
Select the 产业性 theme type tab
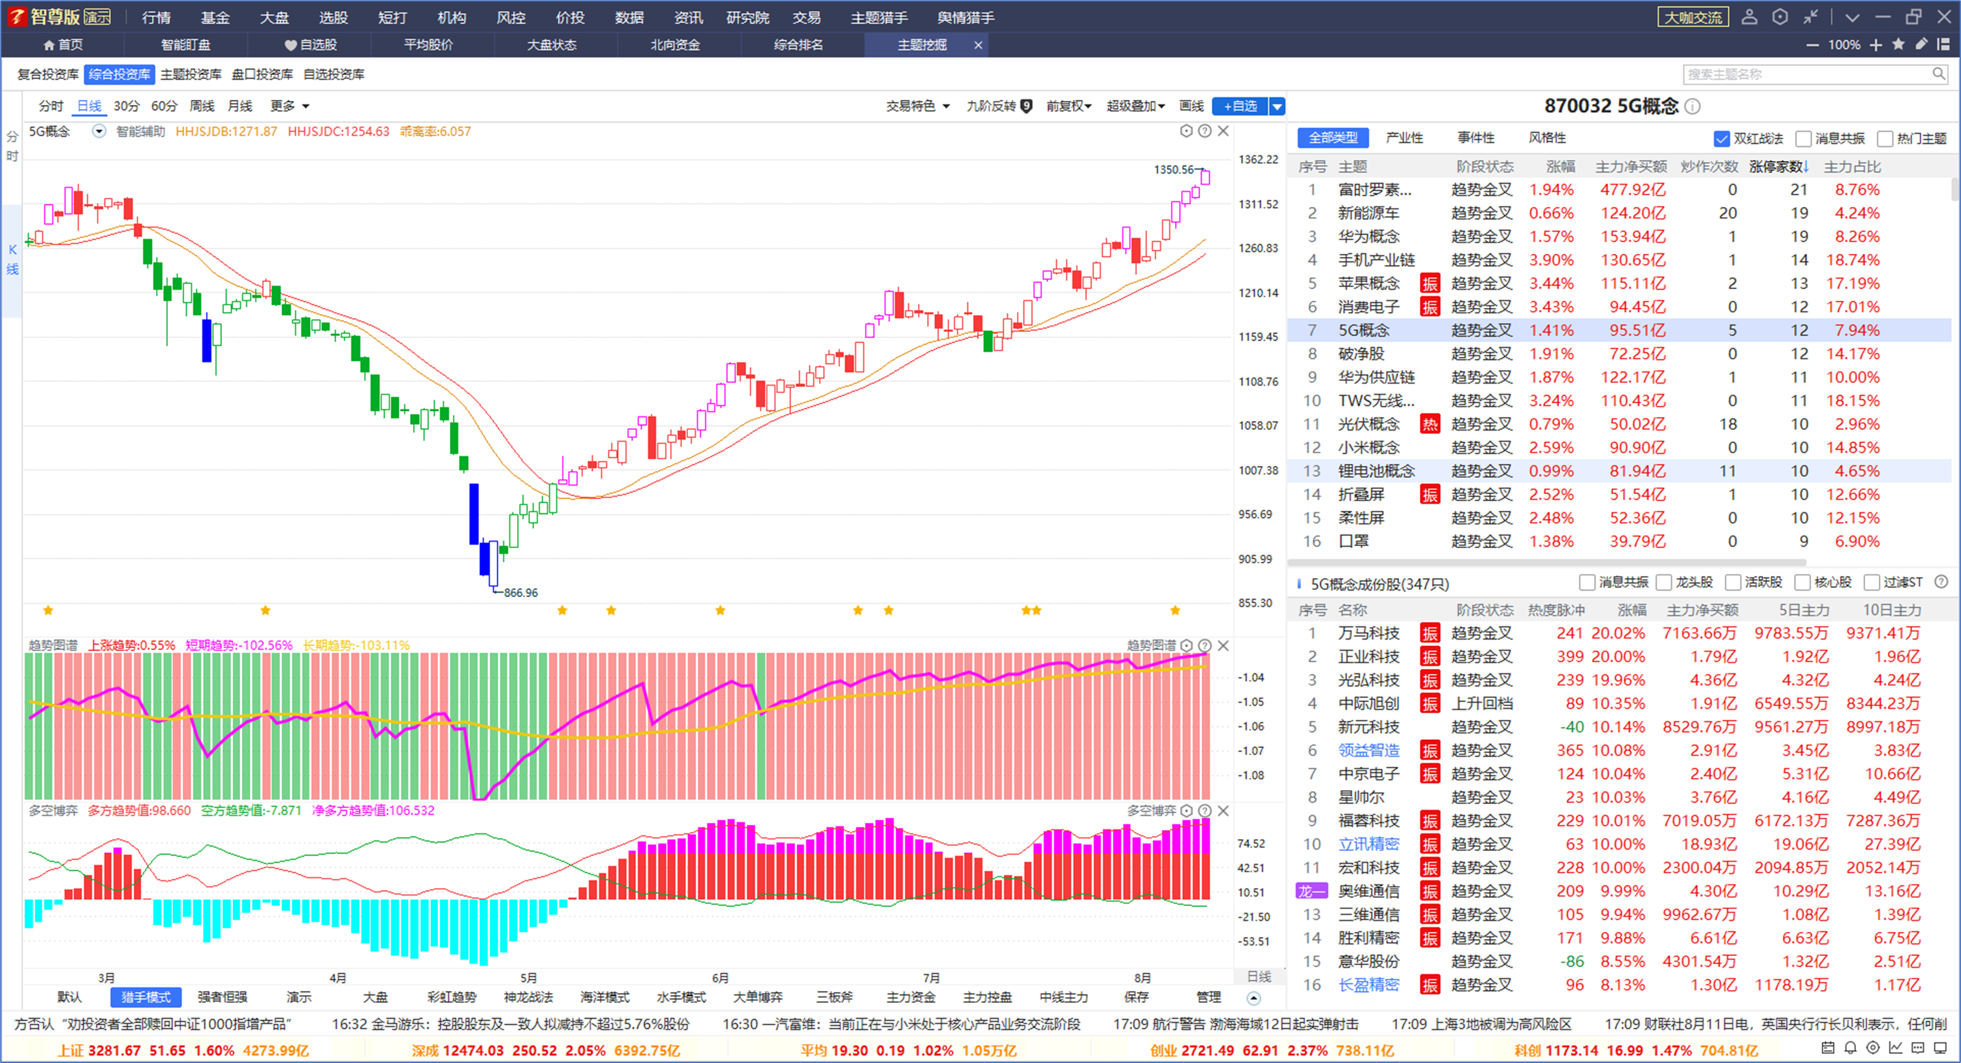tap(1405, 138)
